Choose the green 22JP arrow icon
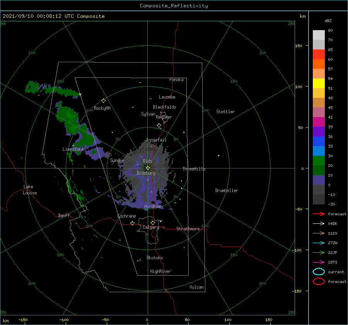 pos(319,252)
